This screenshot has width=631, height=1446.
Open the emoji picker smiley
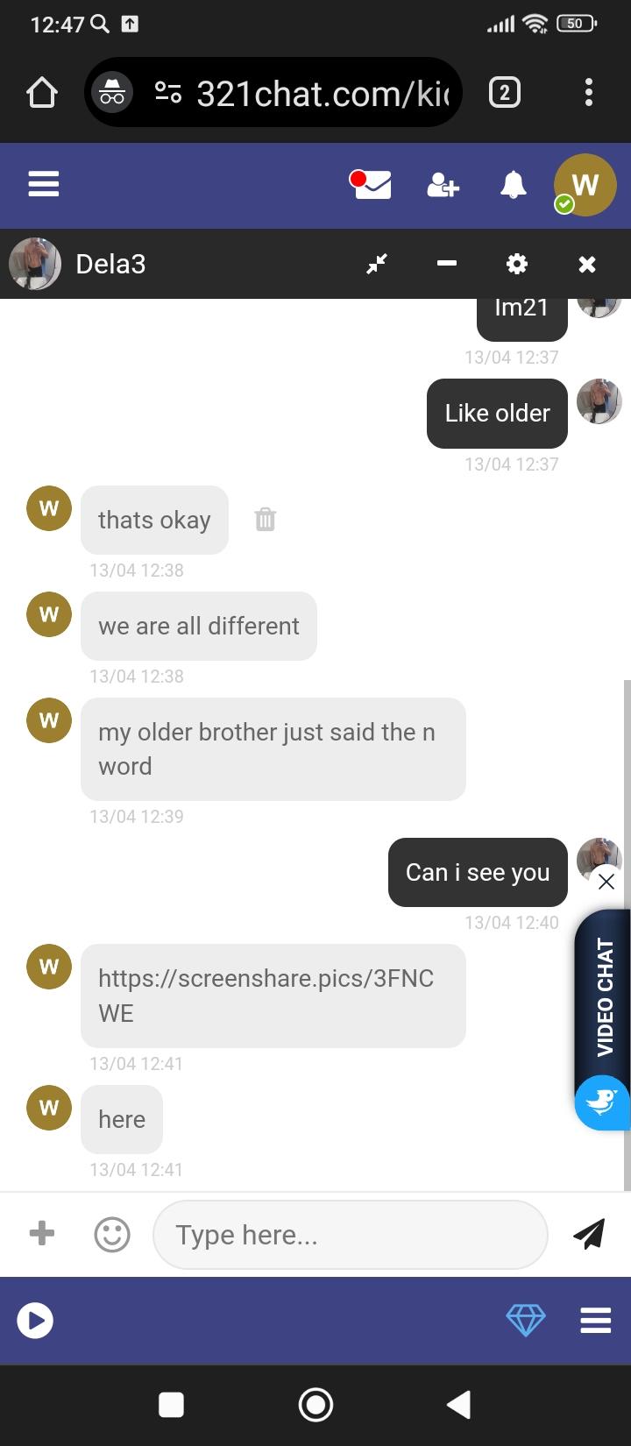112,1234
